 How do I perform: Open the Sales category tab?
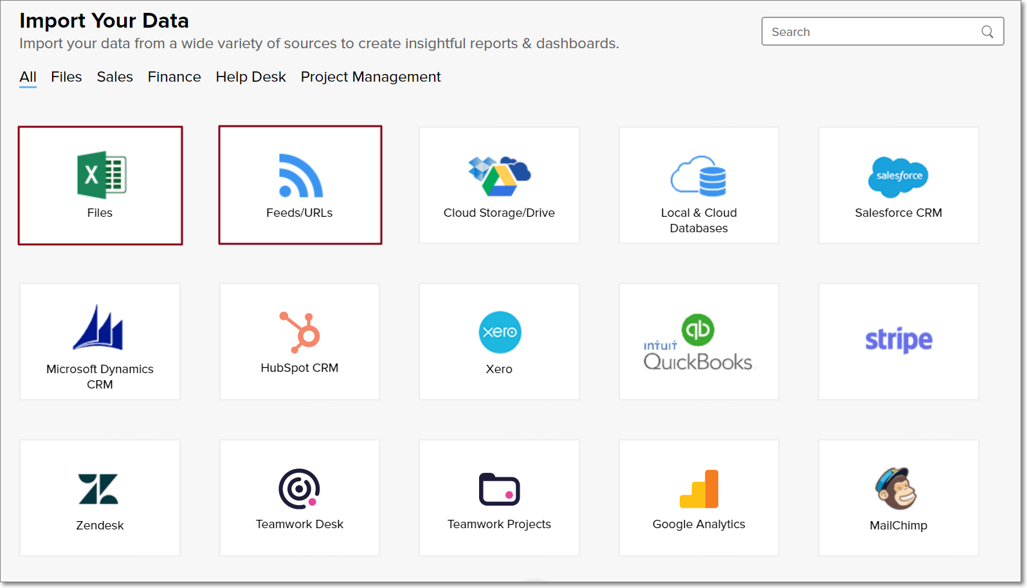coord(114,77)
